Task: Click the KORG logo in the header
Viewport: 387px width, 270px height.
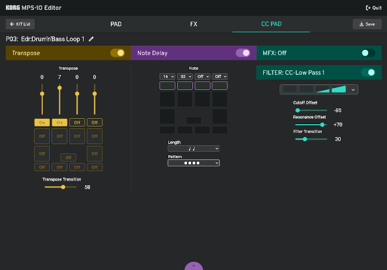Action: [x=13, y=8]
